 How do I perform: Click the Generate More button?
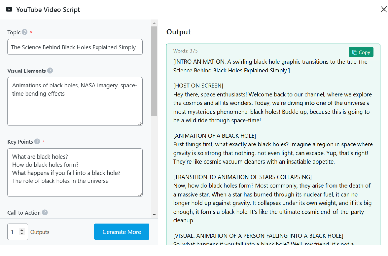pos(121,232)
